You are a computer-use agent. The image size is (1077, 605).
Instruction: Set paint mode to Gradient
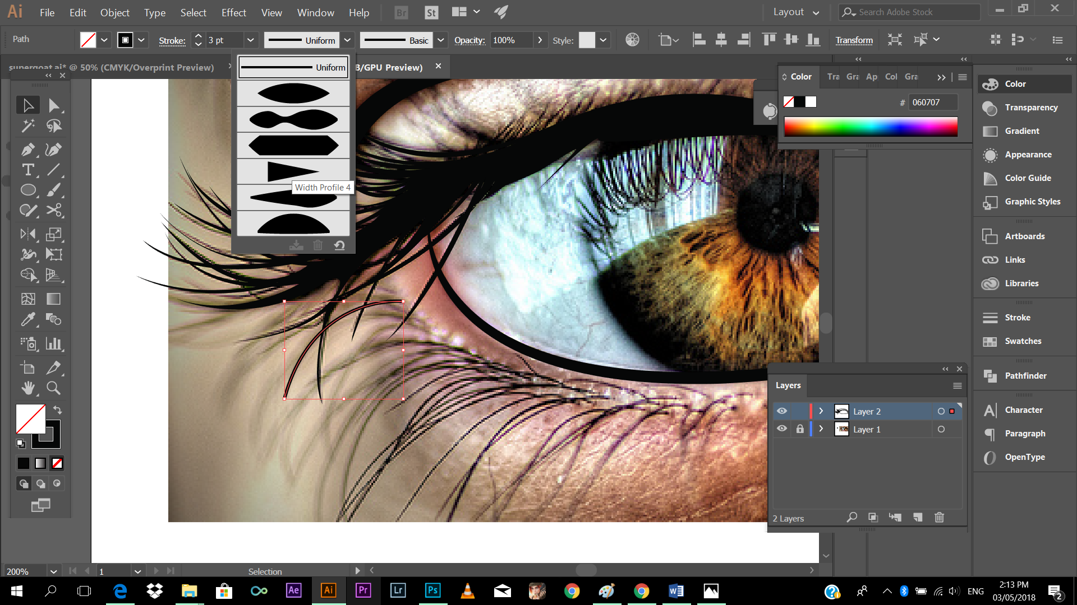coord(40,463)
